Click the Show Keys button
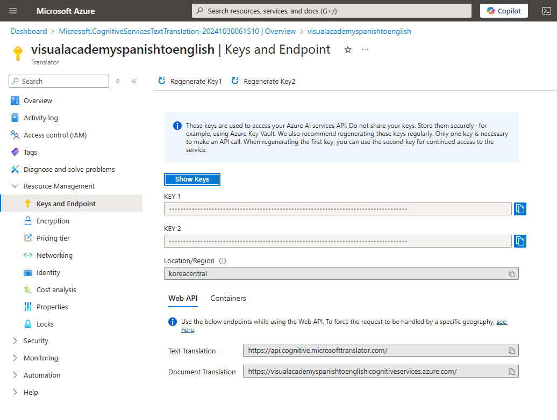The width and height of the screenshot is (557, 420). 192,179
